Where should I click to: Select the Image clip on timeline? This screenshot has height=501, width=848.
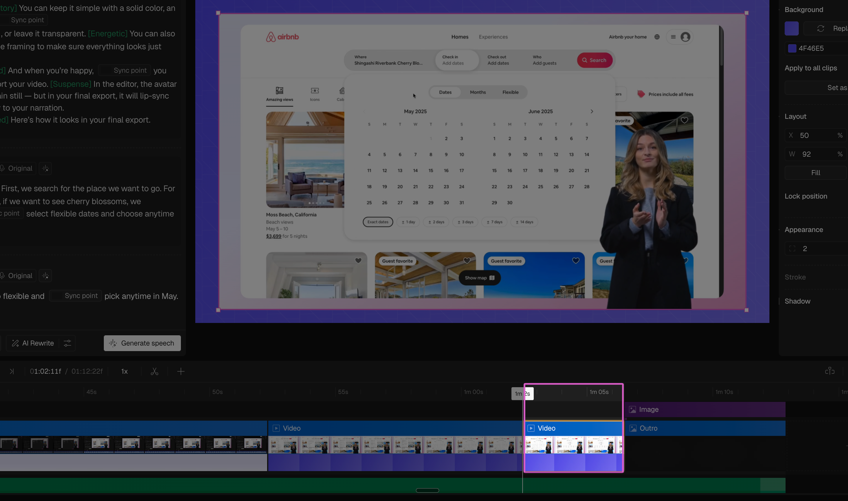coord(705,409)
